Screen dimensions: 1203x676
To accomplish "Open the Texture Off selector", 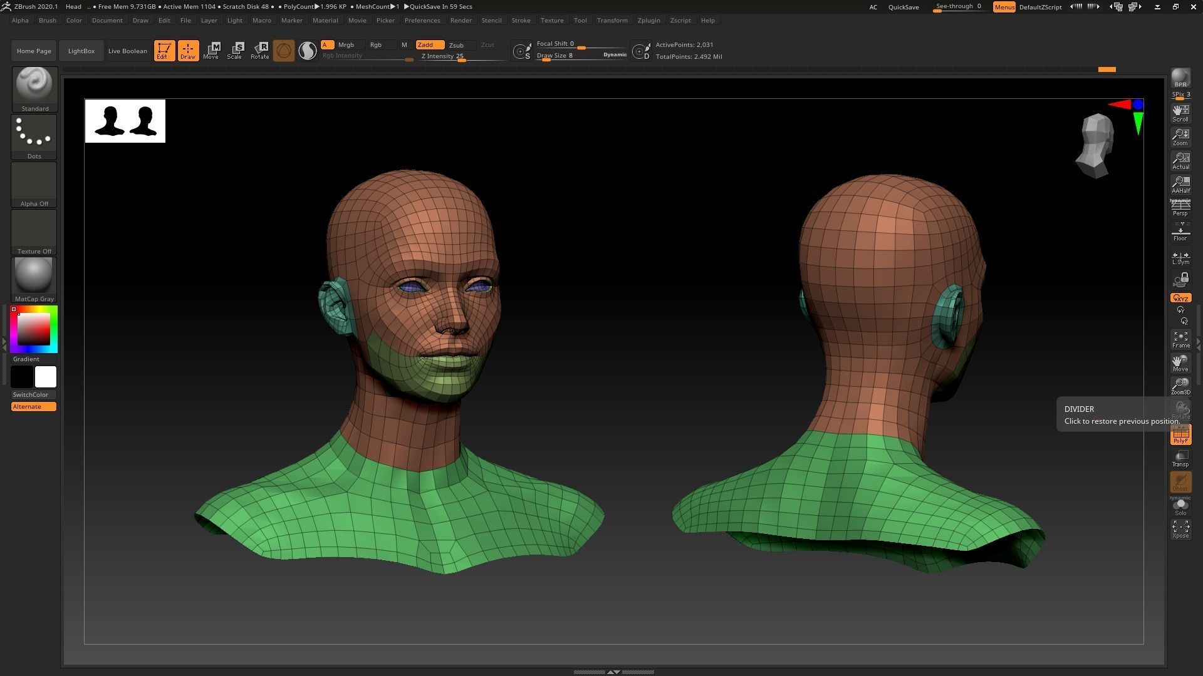I will (34, 232).
